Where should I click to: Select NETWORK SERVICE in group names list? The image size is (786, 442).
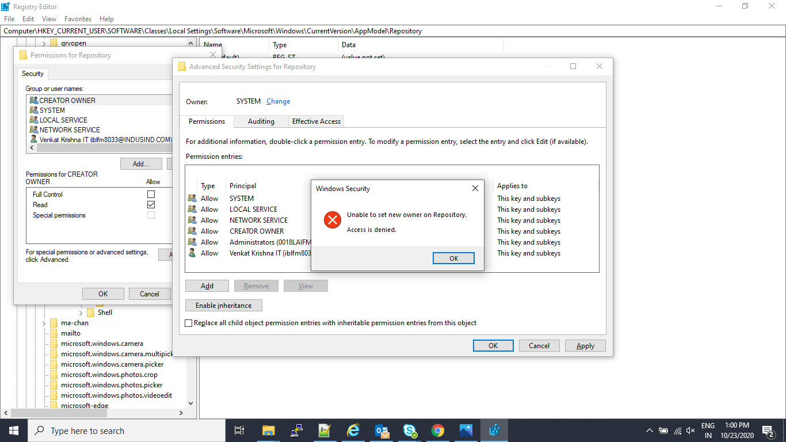(70, 130)
